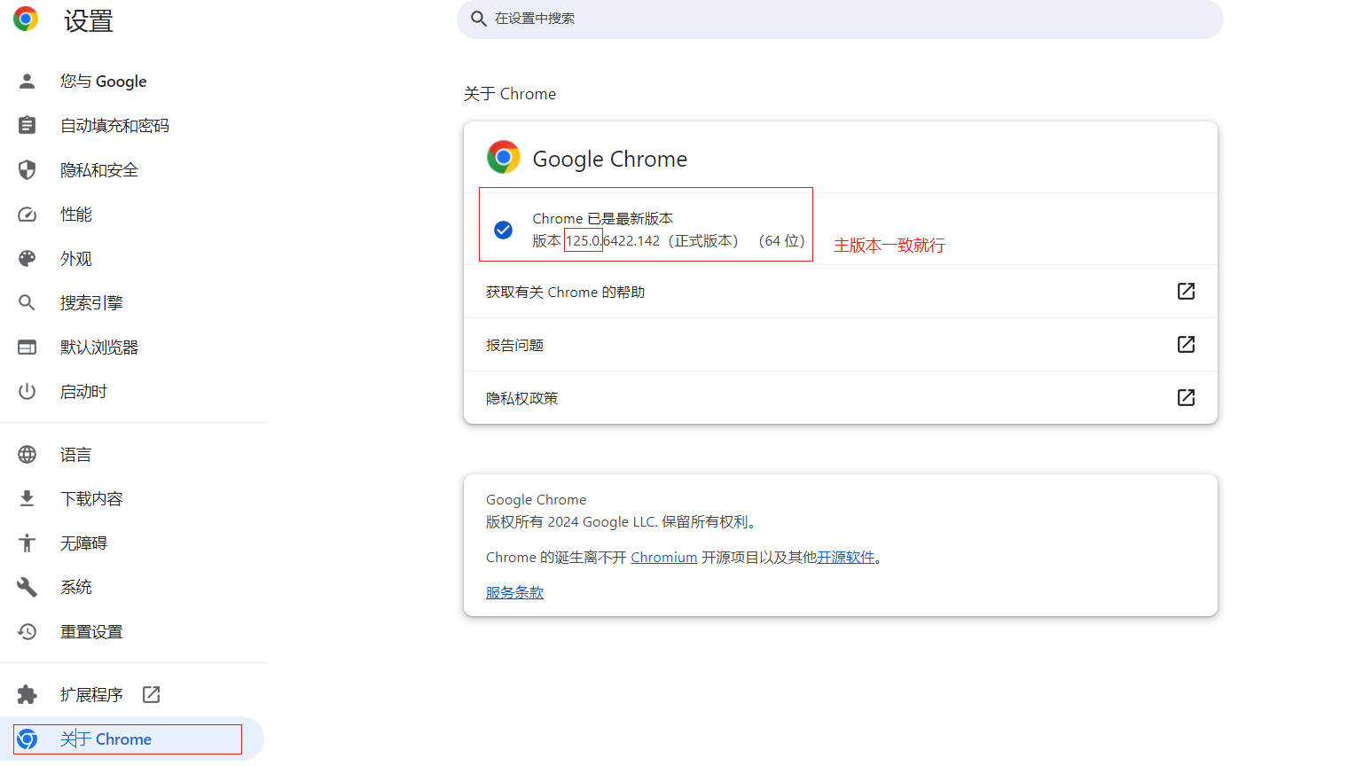Click the search magnifier icon in search bar

[479, 19]
